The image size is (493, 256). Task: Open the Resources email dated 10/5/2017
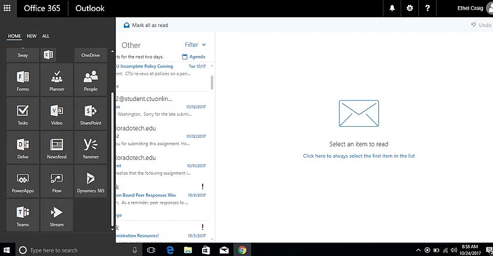[162, 232]
